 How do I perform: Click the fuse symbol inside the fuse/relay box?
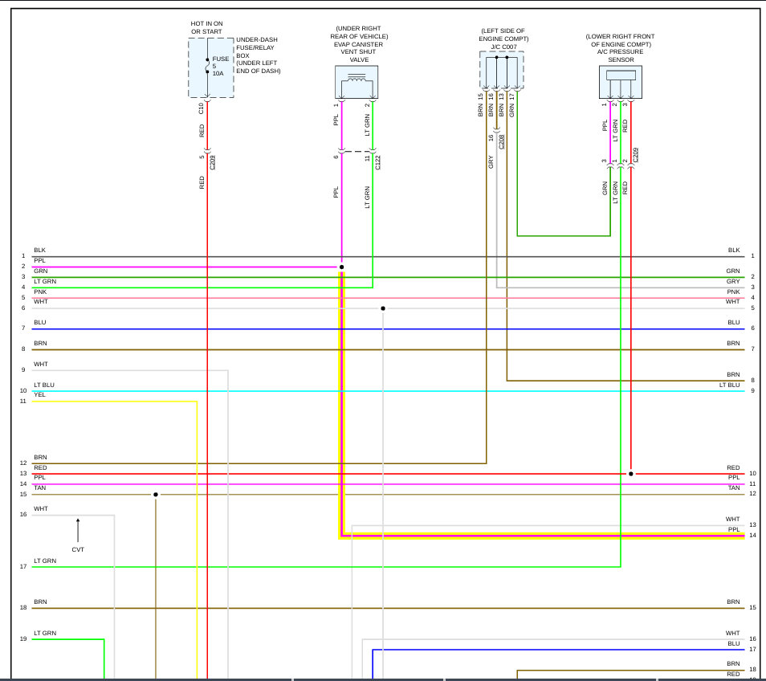(x=207, y=66)
